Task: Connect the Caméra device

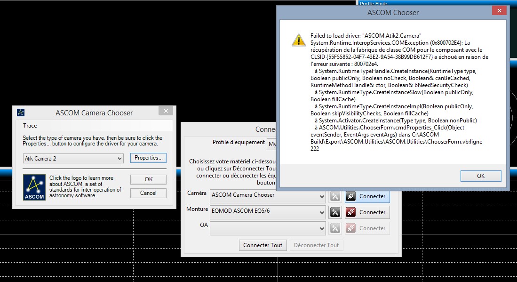Action: click(367, 197)
